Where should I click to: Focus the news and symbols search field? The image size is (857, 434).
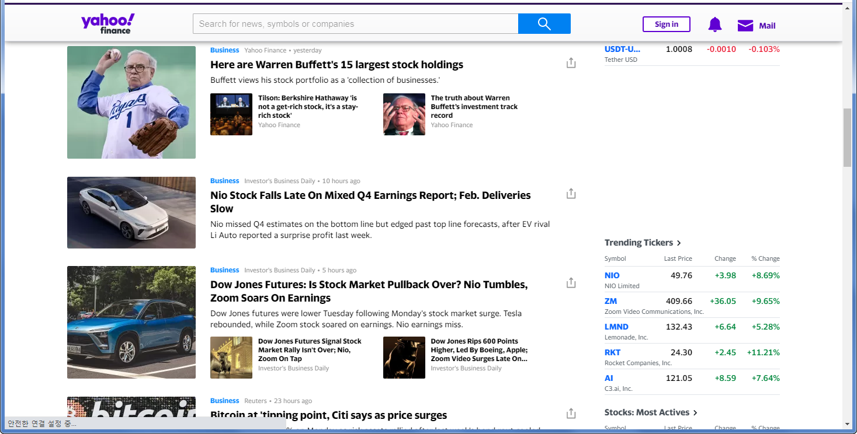[x=355, y=24]
